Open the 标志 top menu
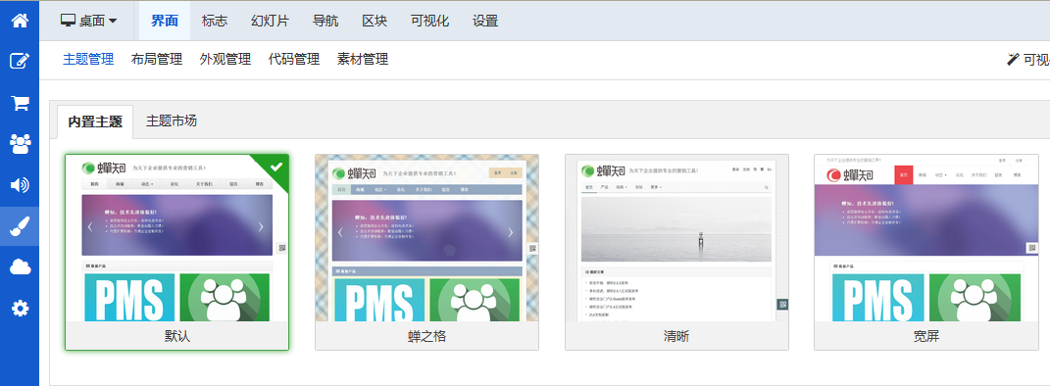Image resolution: width=1050 pixels, height=386 pixels. [x=215, y=21]
